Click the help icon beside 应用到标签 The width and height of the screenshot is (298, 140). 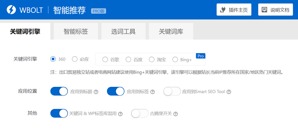(x=153, y=92)
